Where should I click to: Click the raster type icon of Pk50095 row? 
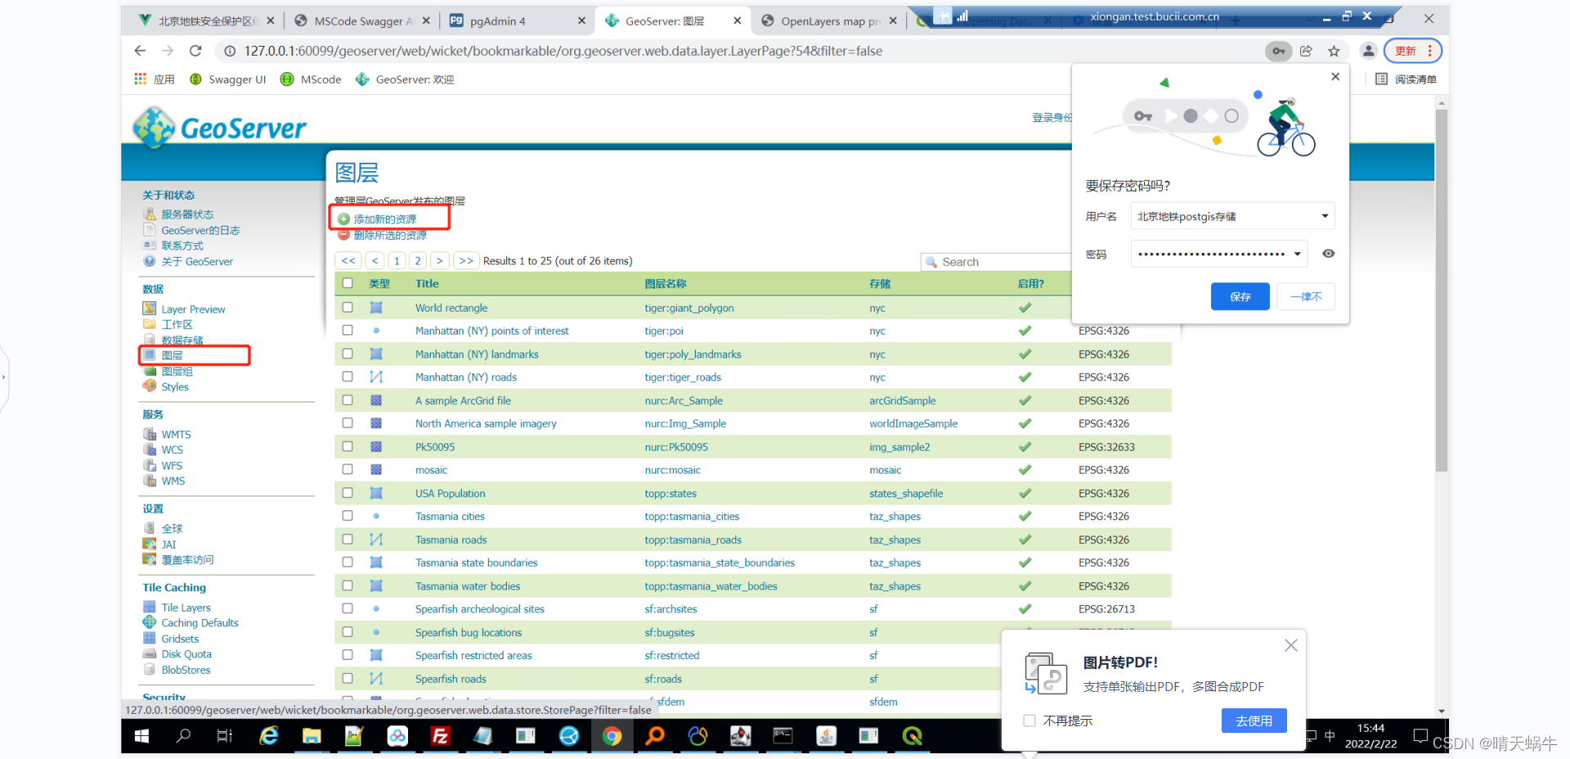coord(376,447)
